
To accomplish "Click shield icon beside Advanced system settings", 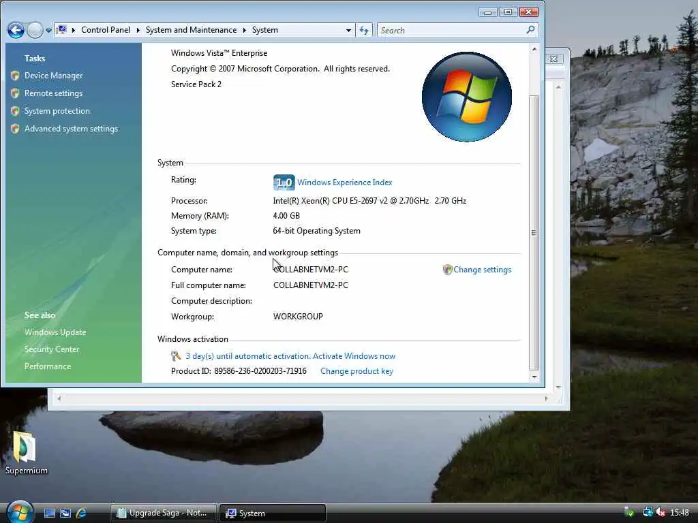I will tap(15, 129).
